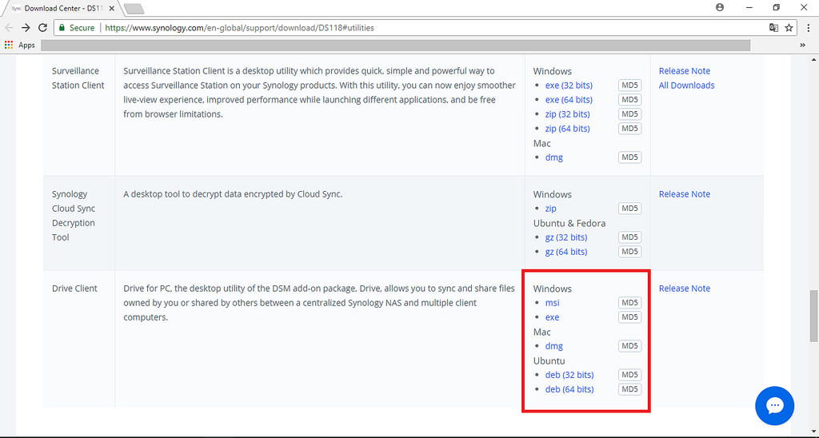Screen dimensions: 819x438
Task: Show MD5 for Surveillance exe (32 bits)
Action: 629,85
